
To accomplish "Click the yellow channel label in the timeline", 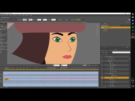I will [x=6, y=79].
